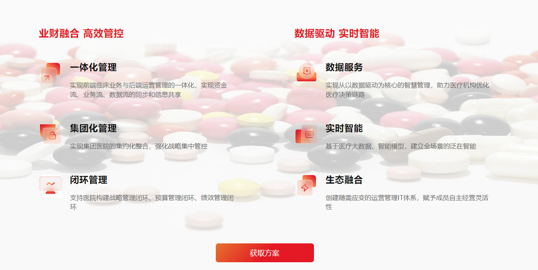Screen dimensions: 538x270
Task: Click the 闭环管理 monitor chart icon
Action: coord(50,185)
